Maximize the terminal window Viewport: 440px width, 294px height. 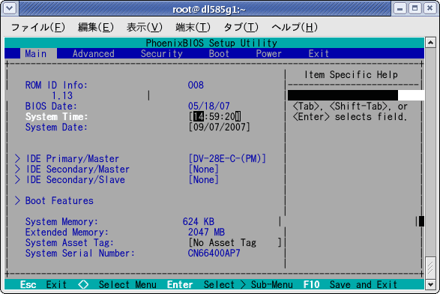pyautogui.click(x=415, y=9)
